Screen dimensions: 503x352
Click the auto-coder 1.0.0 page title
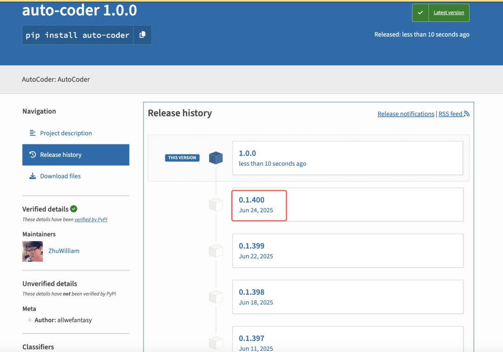79,10
